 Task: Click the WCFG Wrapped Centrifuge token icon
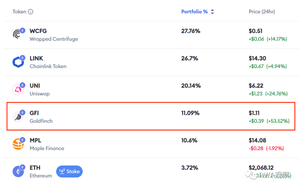[18, 34]
